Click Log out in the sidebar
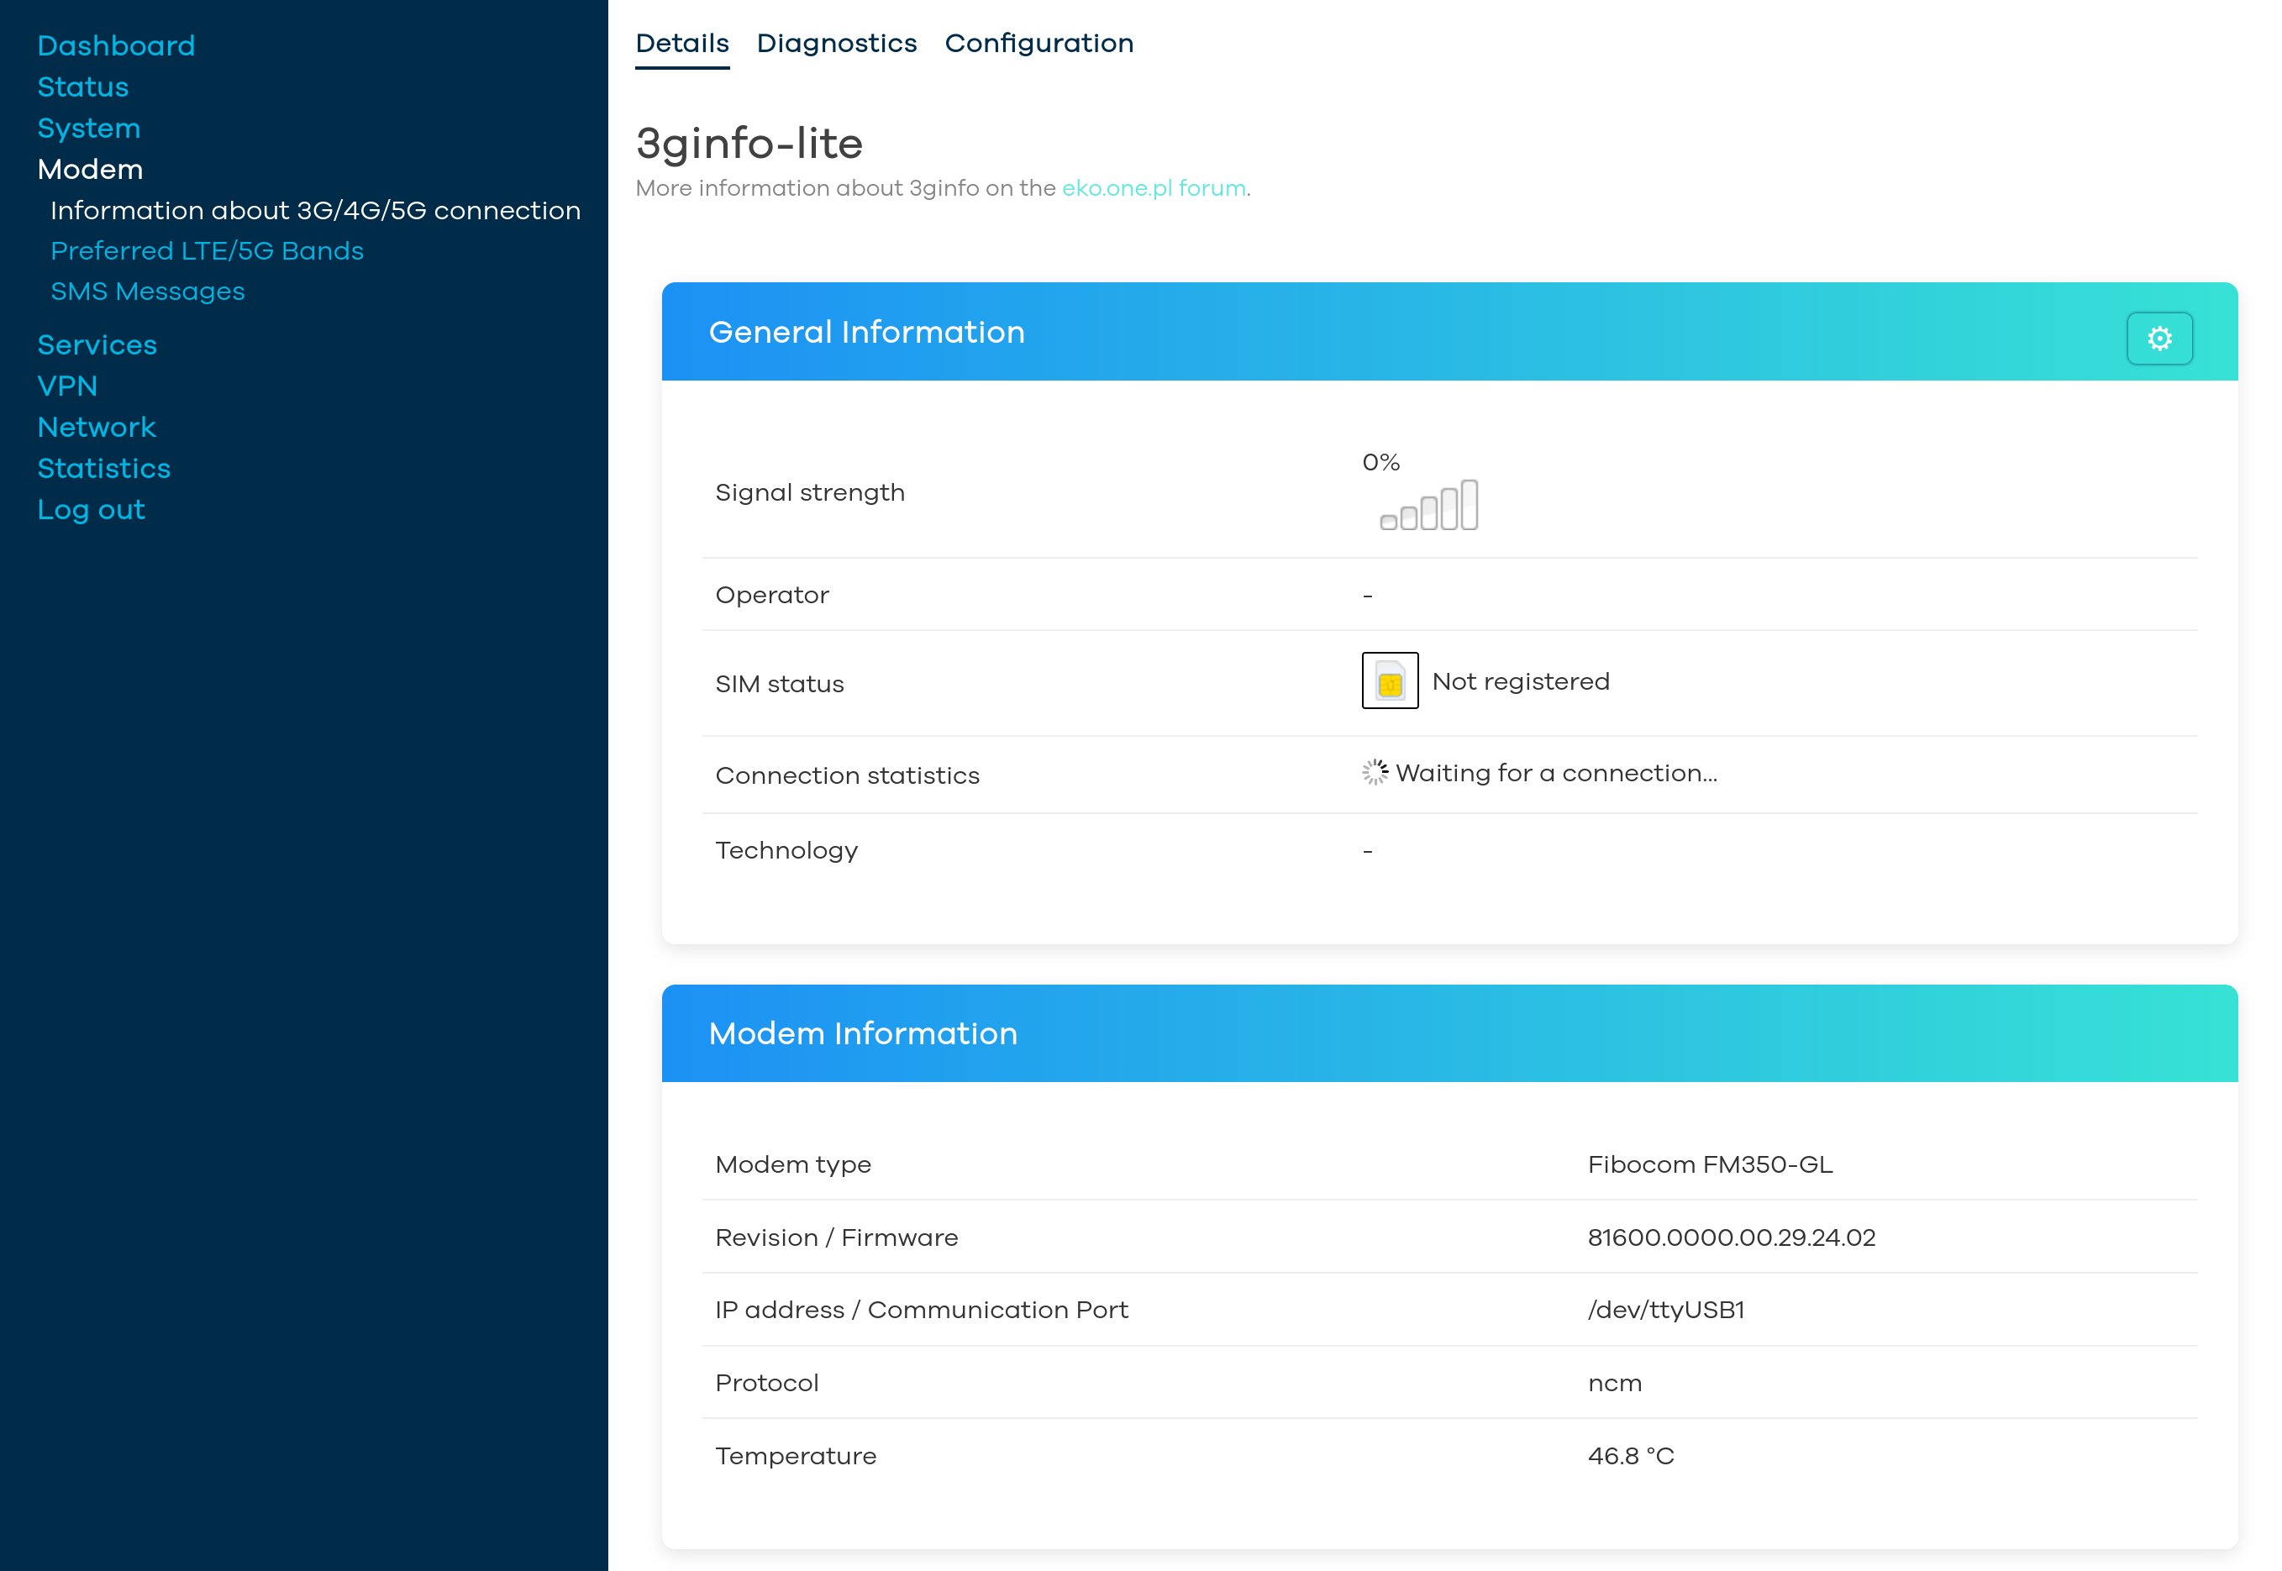The image size is (2282, 1571). [91, 510]
